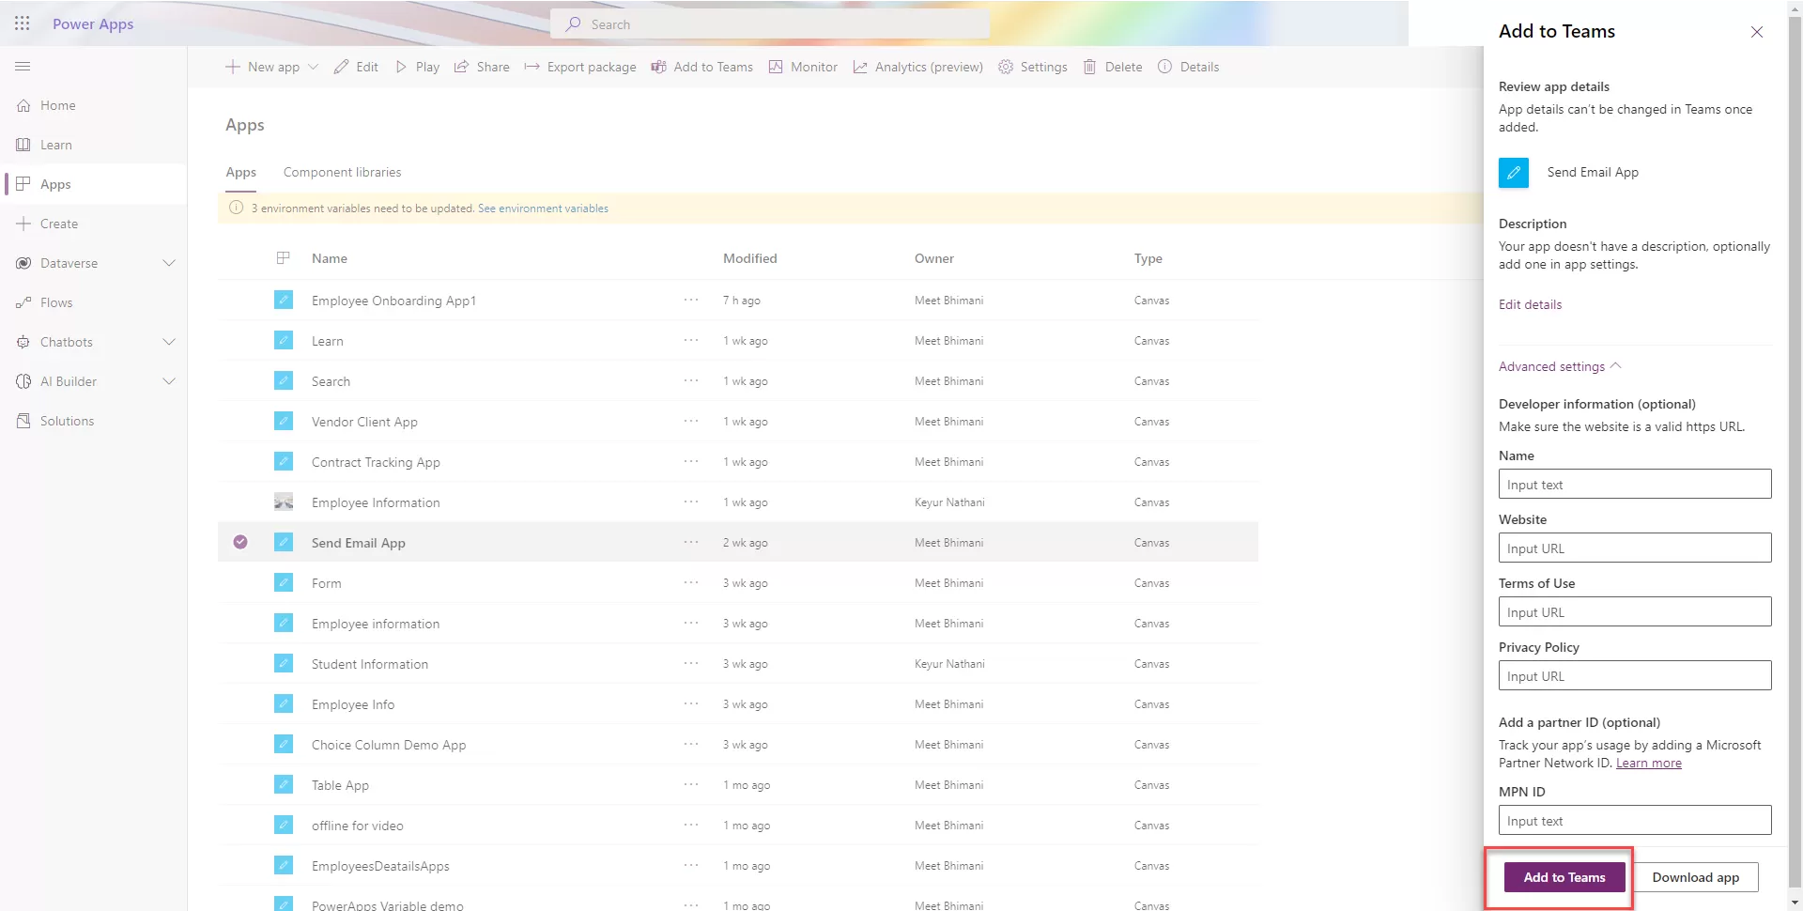Screen dimensions: 1803x911
Task: Switch to the Component libraries tab
Action: [x=342, y=172]
